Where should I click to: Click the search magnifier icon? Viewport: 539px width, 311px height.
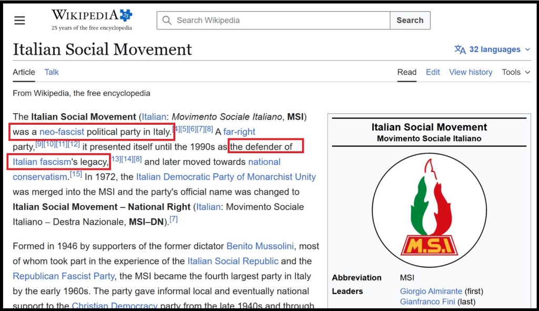167,21
